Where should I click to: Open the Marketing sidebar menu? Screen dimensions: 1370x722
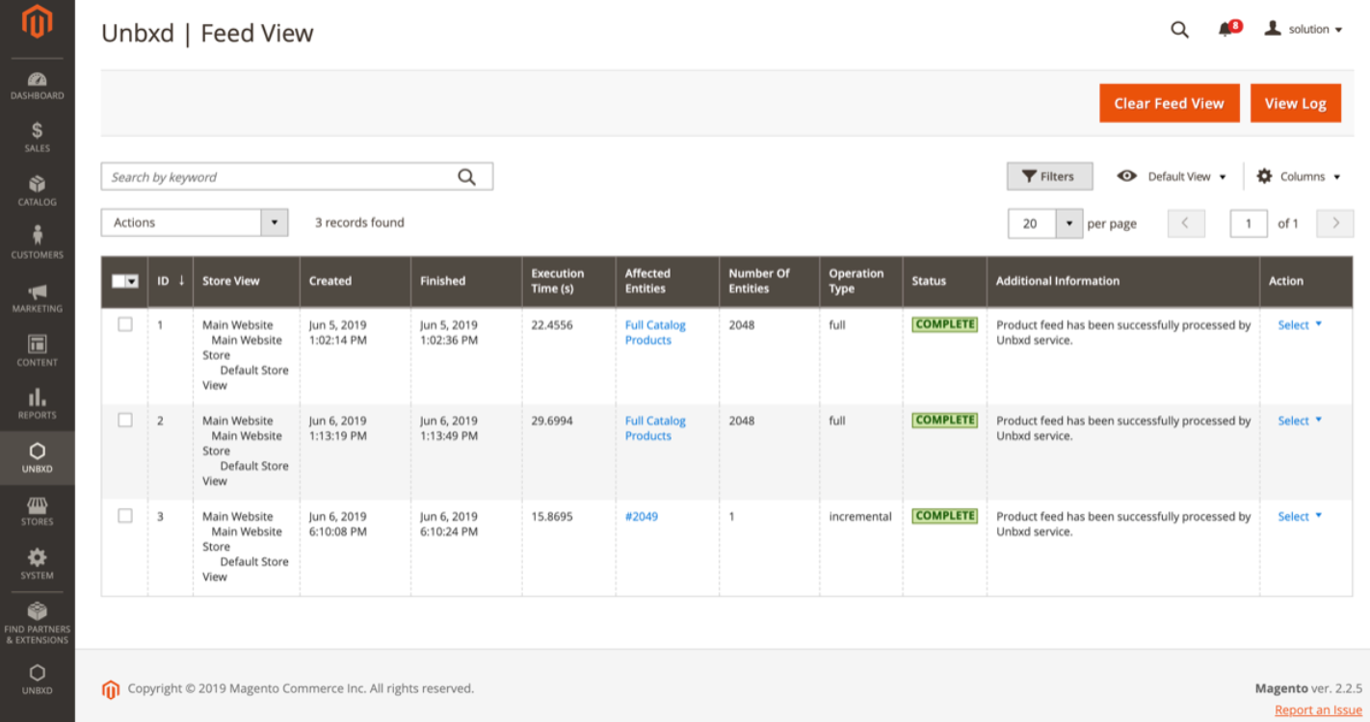coord(37,298)
